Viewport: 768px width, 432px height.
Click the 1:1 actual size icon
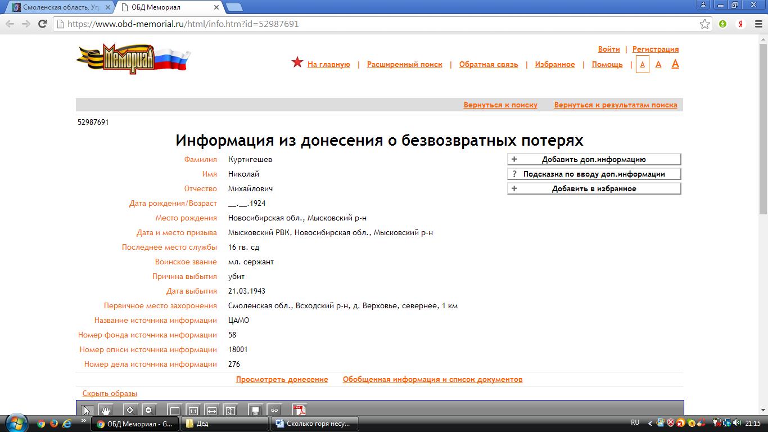coord(193,411)
